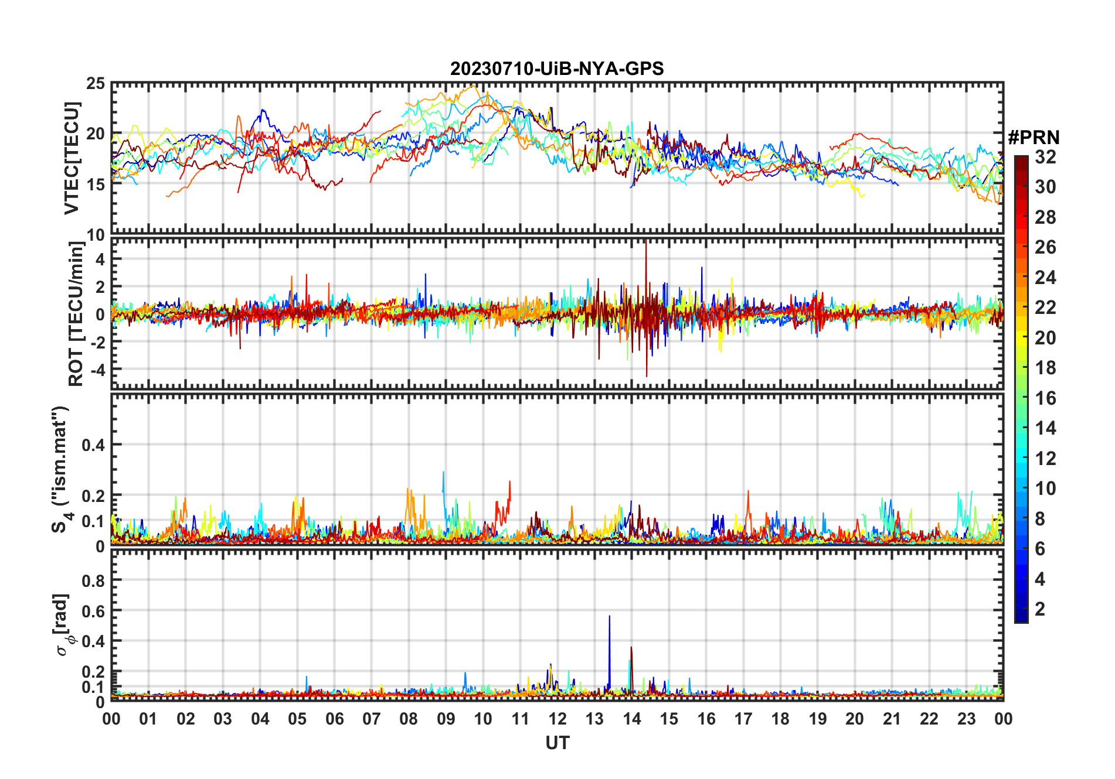The width and height of the screenshot is (1115, 779).
Task: Click the S4 ("ism.mat") y-axis label
Action: click(x=61, y=469)
